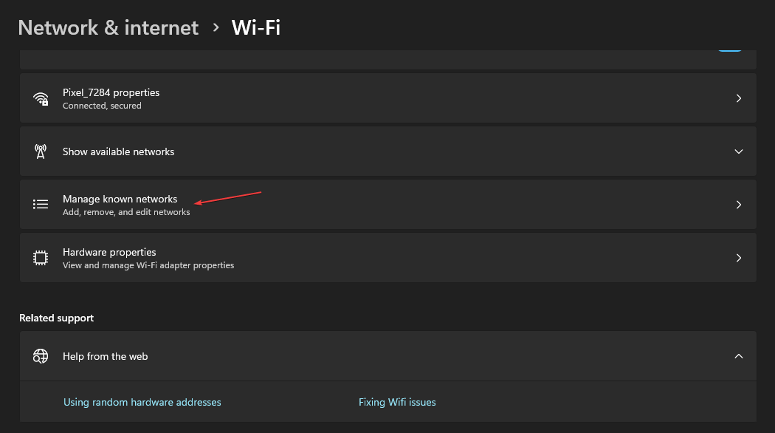Click the list icon beside Manage known networks
775x433 pixels.
(x=41, y=205)
